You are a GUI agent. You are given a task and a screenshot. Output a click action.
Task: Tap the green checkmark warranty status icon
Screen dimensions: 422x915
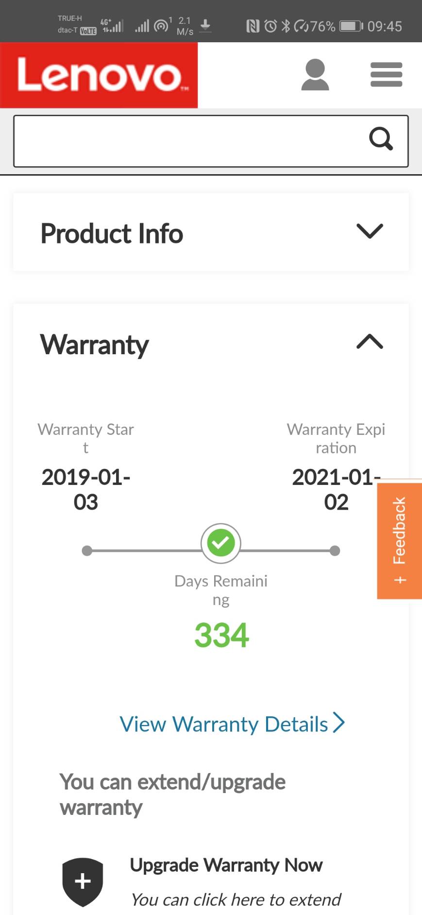(221, 543)
